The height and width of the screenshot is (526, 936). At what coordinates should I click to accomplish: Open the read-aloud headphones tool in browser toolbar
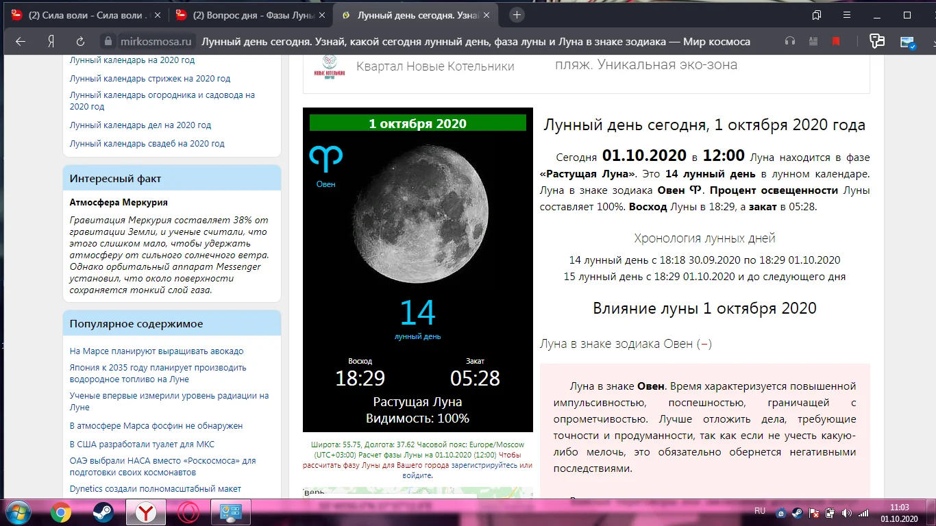pyautogui.click(x=789, y=41)
